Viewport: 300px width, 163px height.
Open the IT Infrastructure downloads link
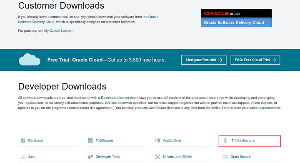pos(242,140)
